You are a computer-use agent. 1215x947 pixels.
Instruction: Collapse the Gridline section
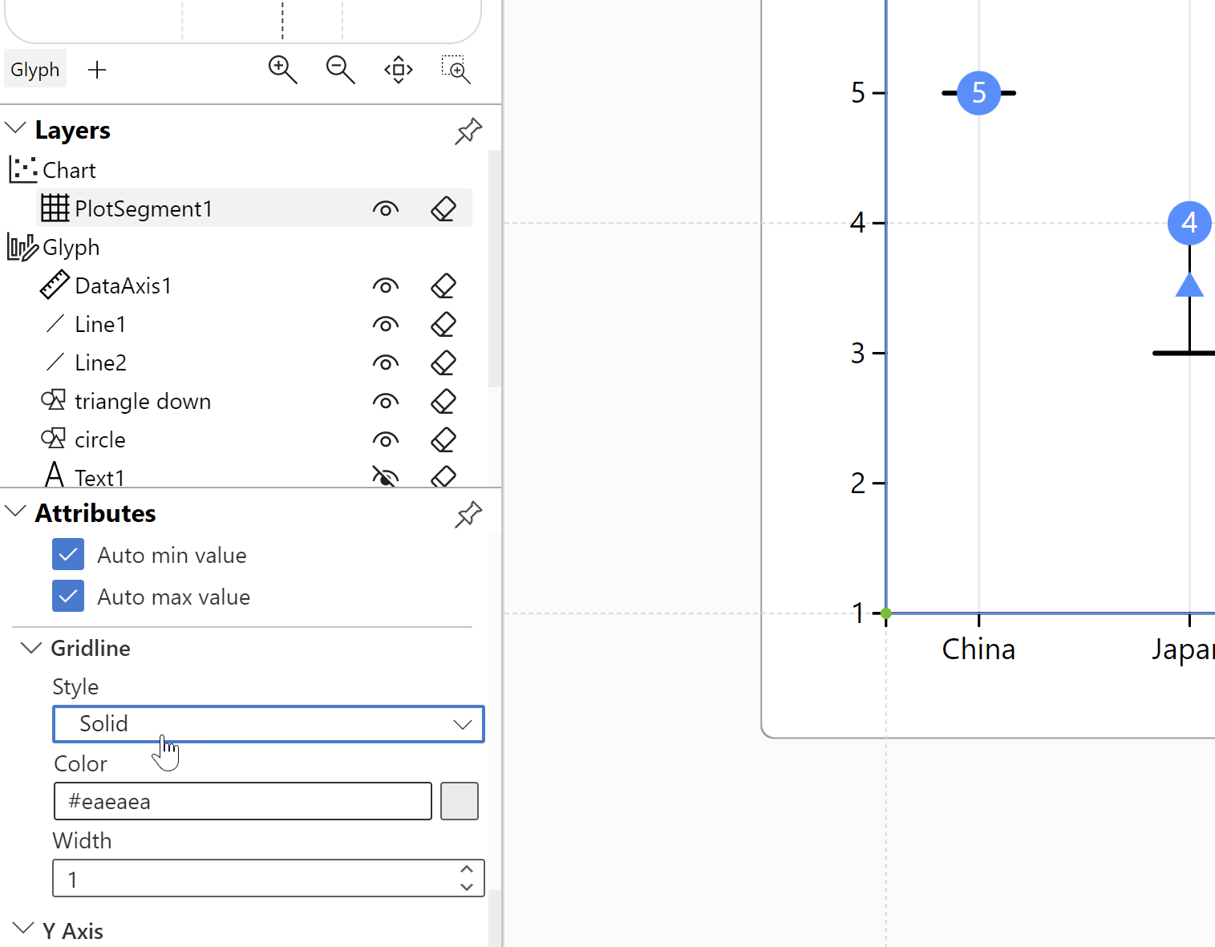(30, 647)
